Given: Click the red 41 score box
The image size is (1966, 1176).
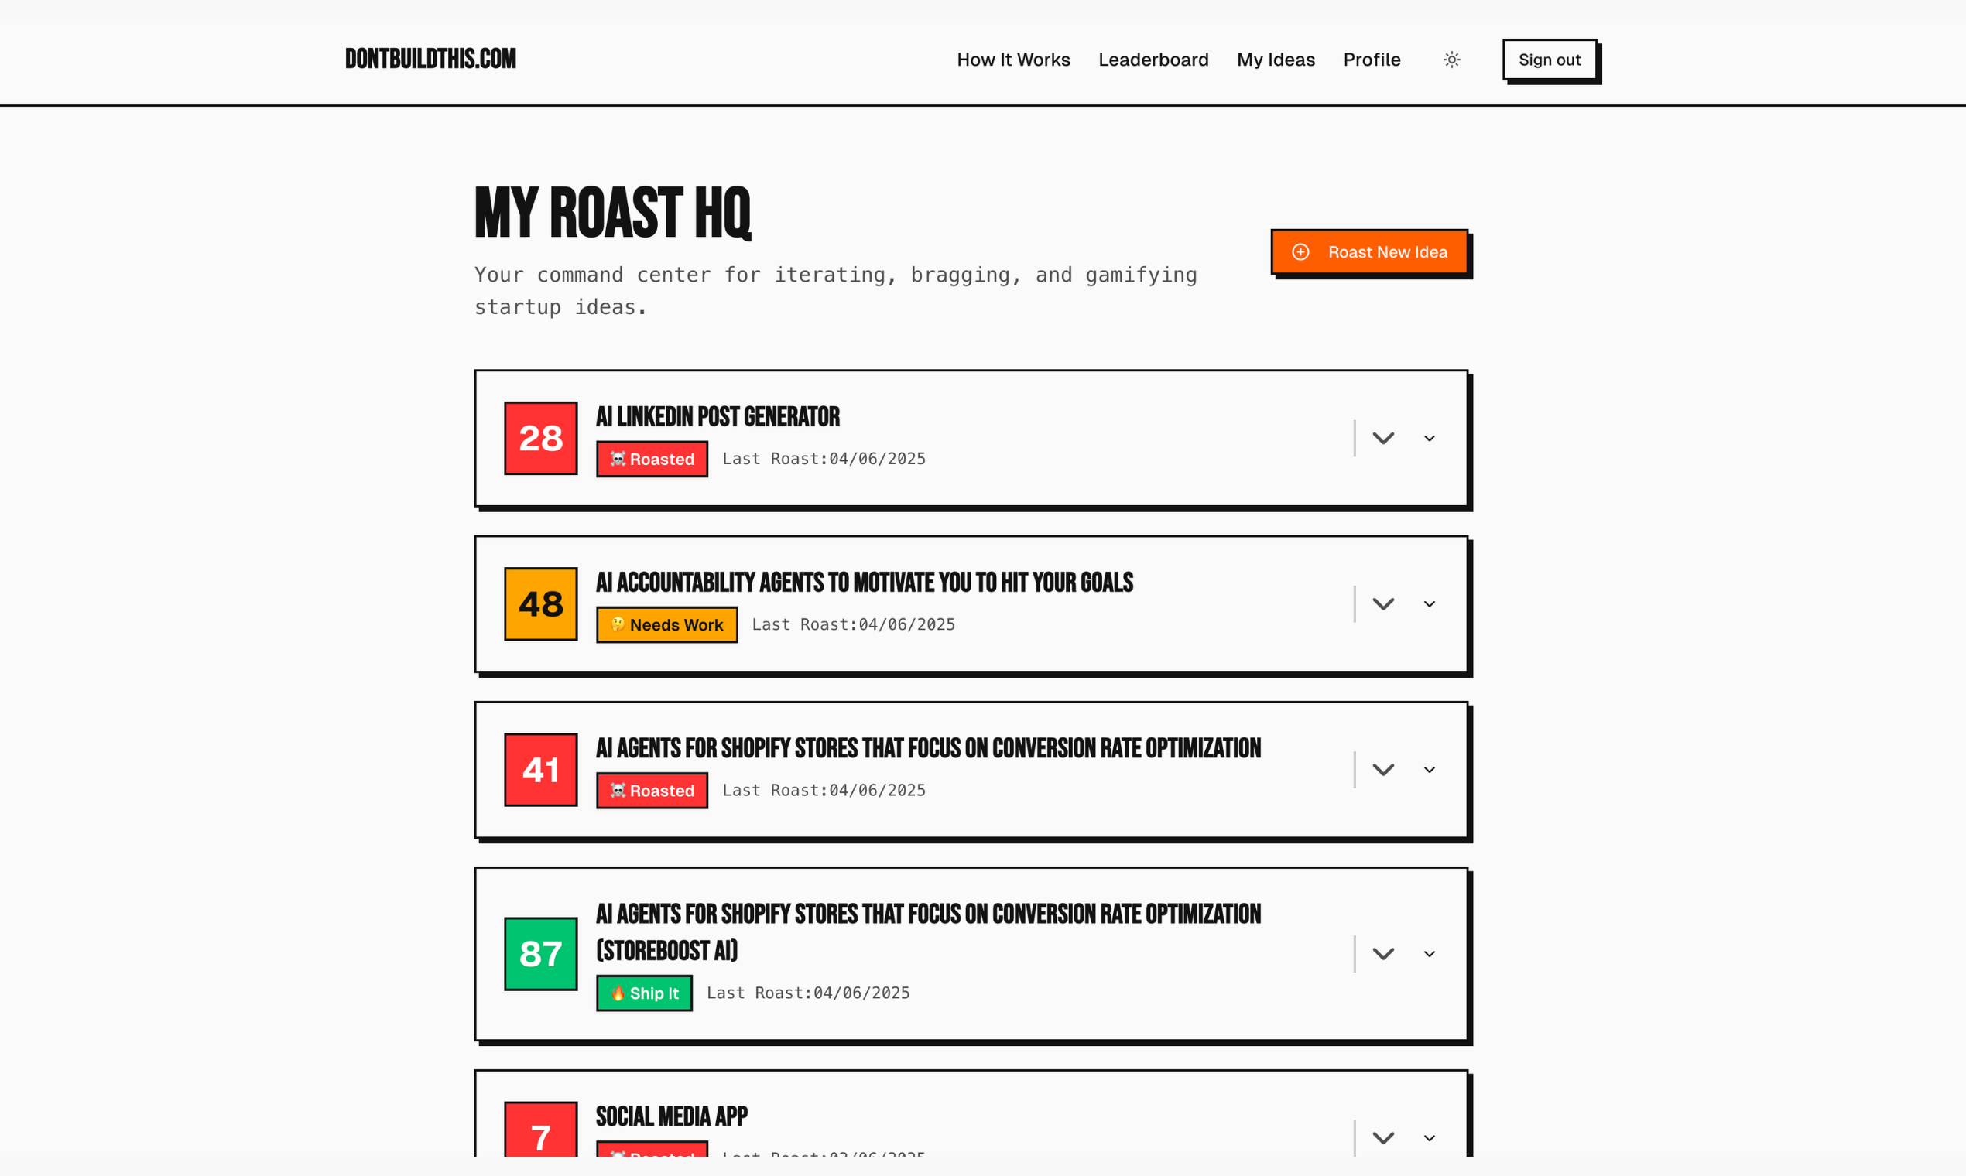Looking at the screenshot, I should point(540,770).
